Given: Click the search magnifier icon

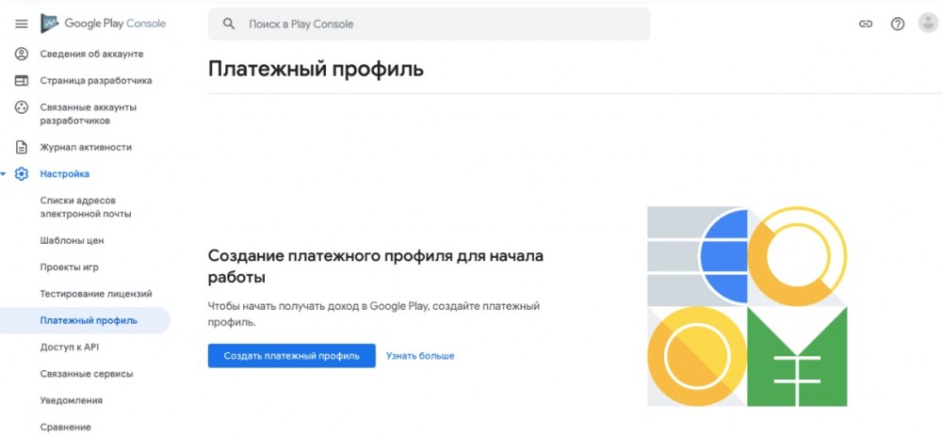Looking at the screenshot, I should tap(228, 24).
